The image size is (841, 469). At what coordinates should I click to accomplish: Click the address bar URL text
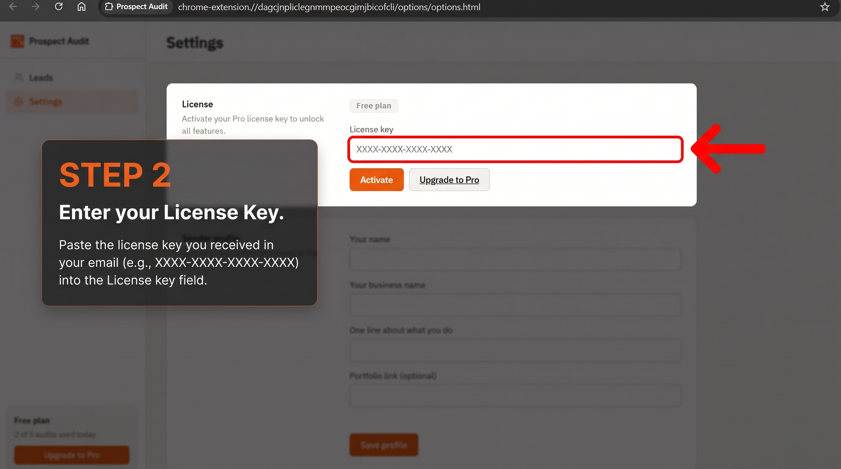click(x=329, y=7)
